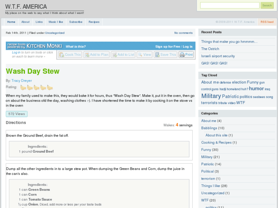Open the Cooking & Recipes category

216,143
